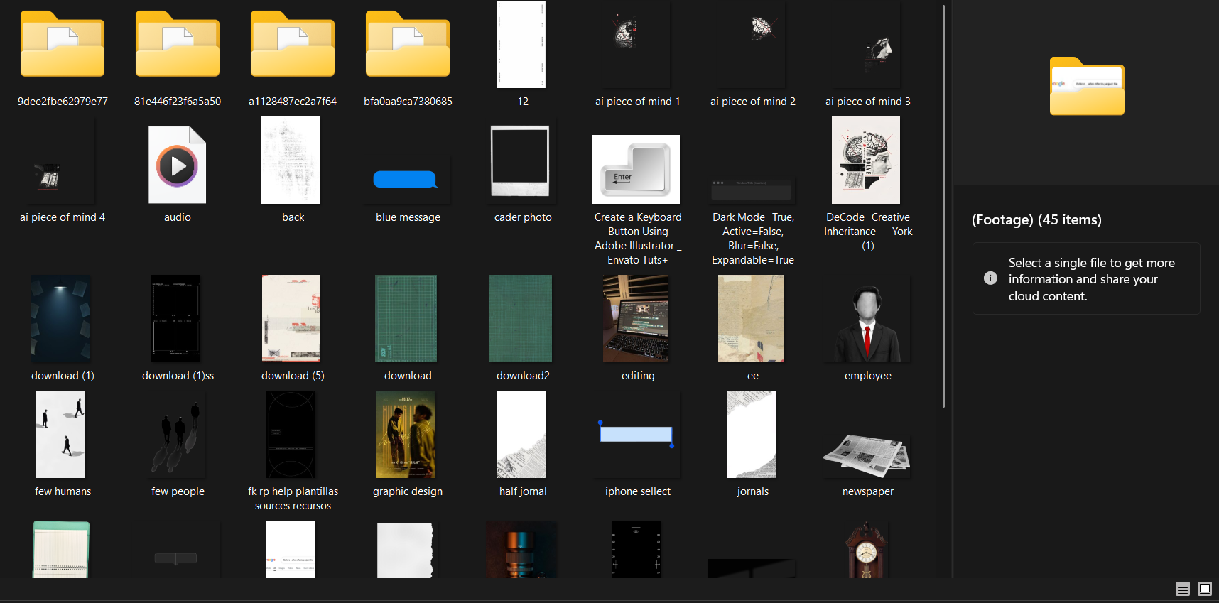
Task: Select DeCode_ Creative Inheritance image
Action: click(x=866, y=161)
